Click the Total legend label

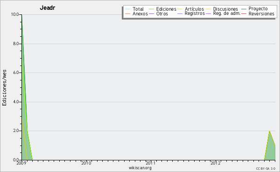click(x=138, y=9)
